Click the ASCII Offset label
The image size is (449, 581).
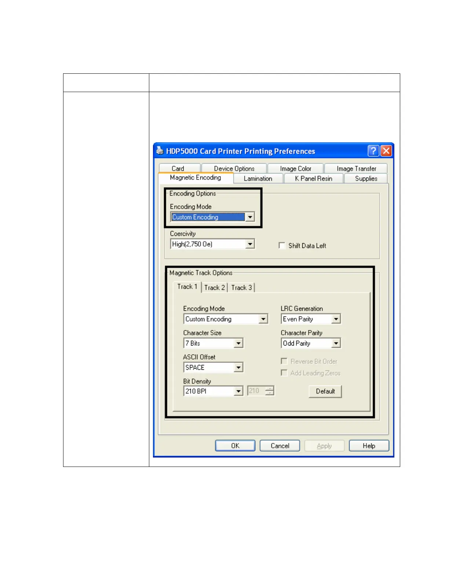click(x=199, y=357)
